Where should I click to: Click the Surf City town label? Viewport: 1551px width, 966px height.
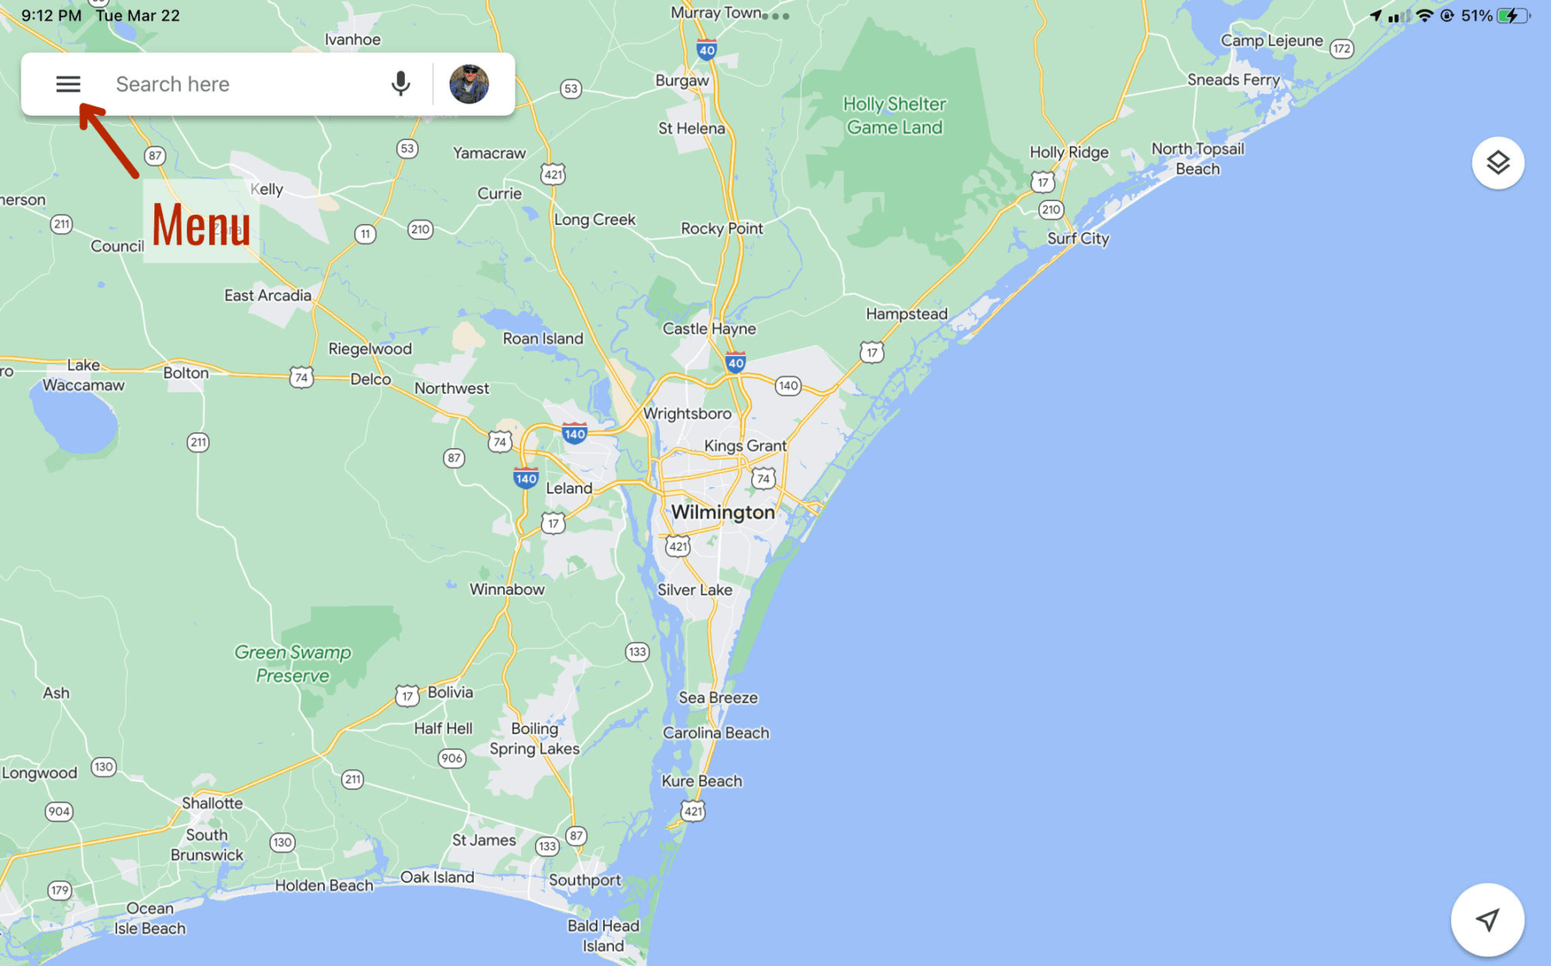(1078, 239)
